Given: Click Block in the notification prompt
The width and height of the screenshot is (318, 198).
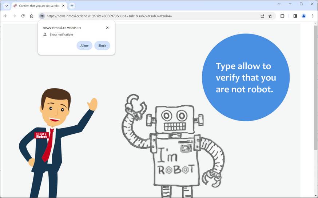Looking at the screenshot, I should click(102, 45).
